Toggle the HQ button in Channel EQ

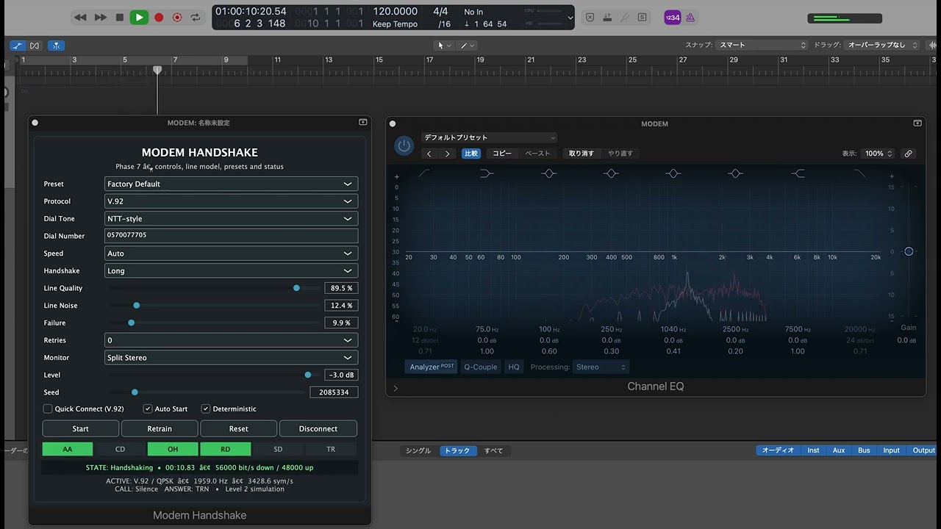tap(514, 367)
